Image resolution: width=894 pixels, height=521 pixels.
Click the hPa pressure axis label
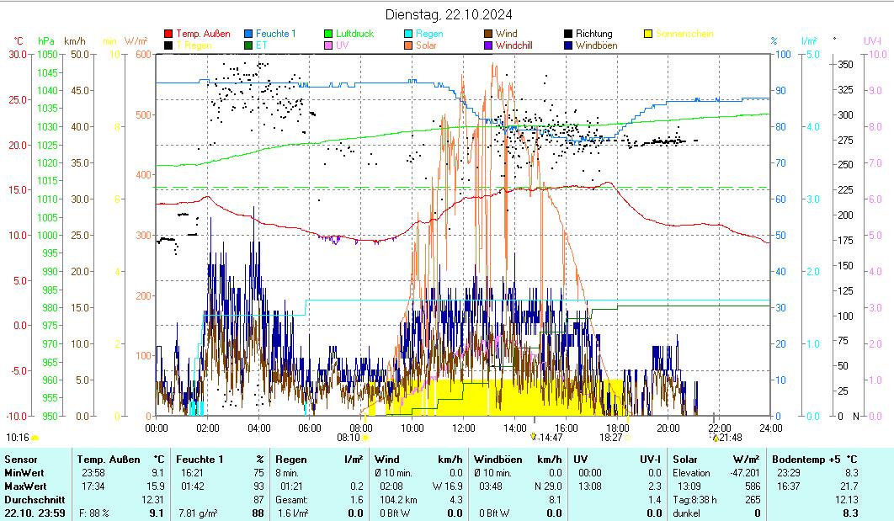tap(45, 40)
